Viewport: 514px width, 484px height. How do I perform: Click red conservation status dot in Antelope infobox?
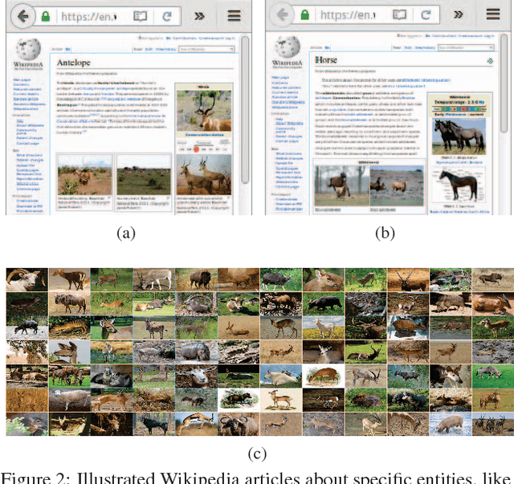196,149
